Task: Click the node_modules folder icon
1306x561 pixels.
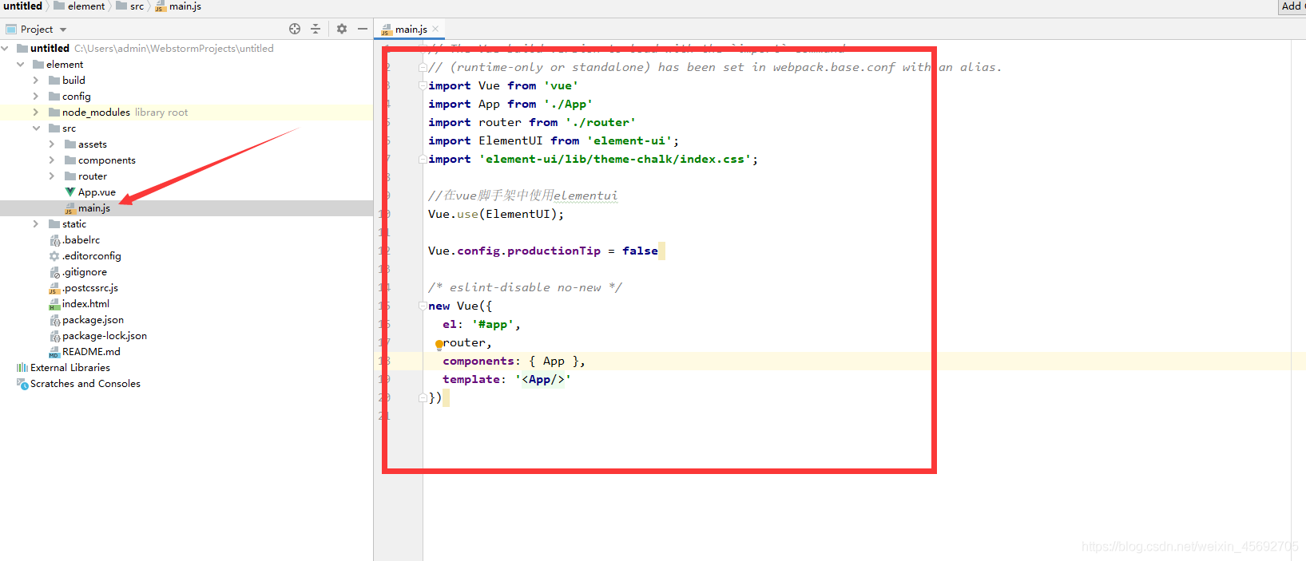Action: coord(54,113)
